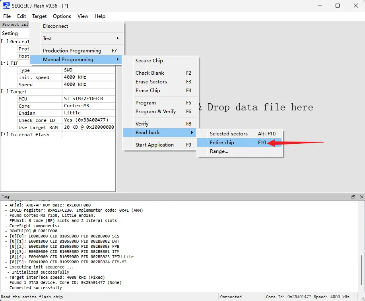365x301 pixels.
Task: Click the Setting column header
Action: click(10, 33)
